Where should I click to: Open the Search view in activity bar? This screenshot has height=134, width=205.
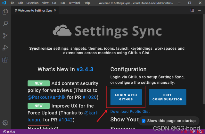(5, 24)
